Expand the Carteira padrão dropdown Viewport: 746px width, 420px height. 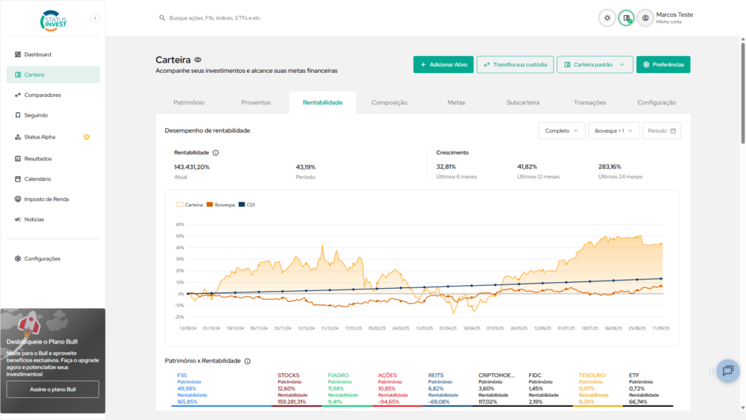[x=593, y=64]
